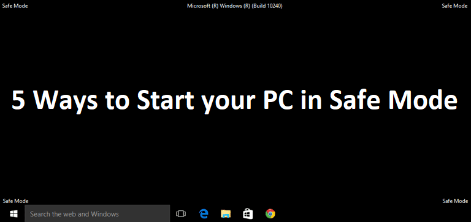471x222 pixels.
Task: Click the 'Microsoft (R) Windows (R) (Build 10240)' text
Action: (235, 6)
